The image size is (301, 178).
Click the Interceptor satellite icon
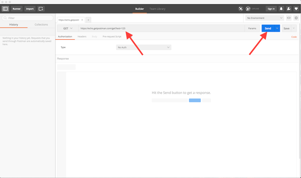[240, 9]
